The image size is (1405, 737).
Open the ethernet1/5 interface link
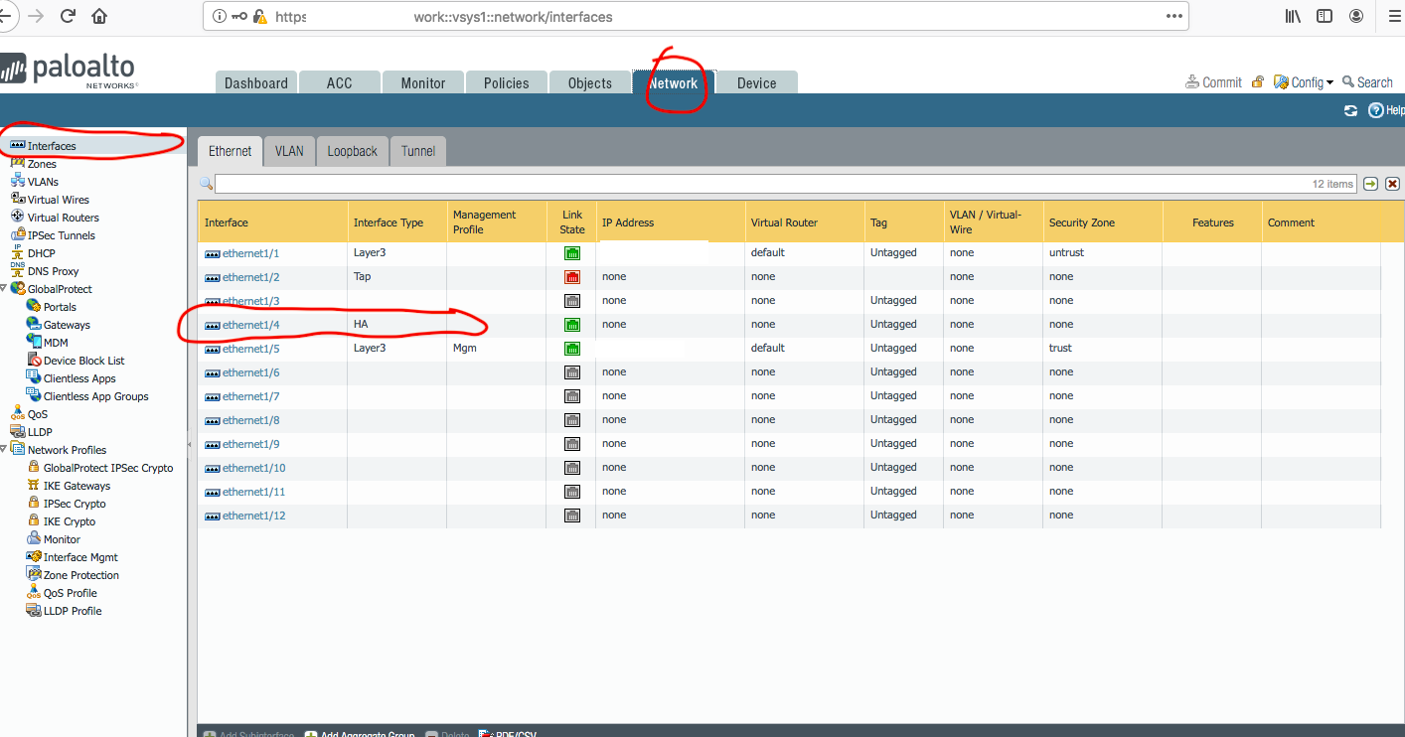pyautogui.click(x=250, y=349)
